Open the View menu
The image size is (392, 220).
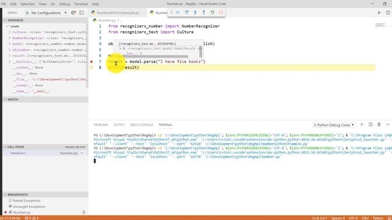pyautogui.click(x=42, y=4)
